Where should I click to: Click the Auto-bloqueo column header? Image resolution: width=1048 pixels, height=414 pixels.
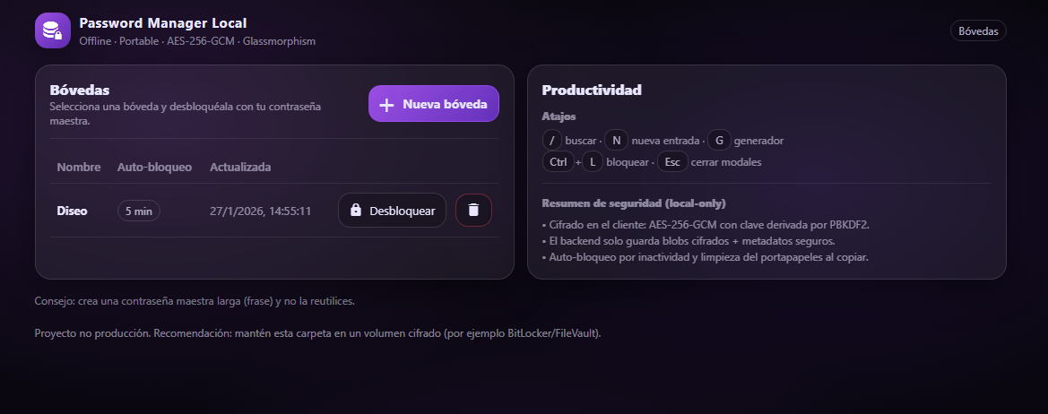154,168
